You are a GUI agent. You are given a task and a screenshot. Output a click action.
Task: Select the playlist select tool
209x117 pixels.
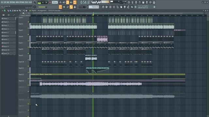[x=22, y=11]
